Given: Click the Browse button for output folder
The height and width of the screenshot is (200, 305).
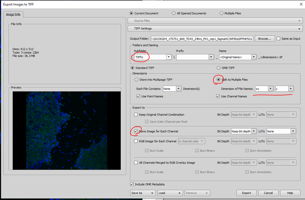Looking at the screenshot, I should [264, 38].
